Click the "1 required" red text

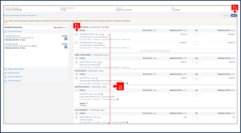pyautogui.click(x=33, y=46)
